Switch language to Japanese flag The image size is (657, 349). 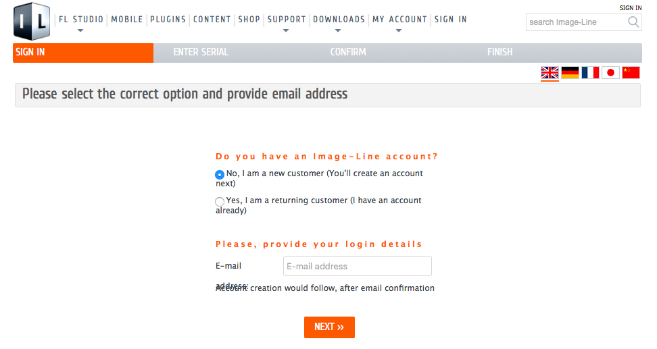coord(610,73)
